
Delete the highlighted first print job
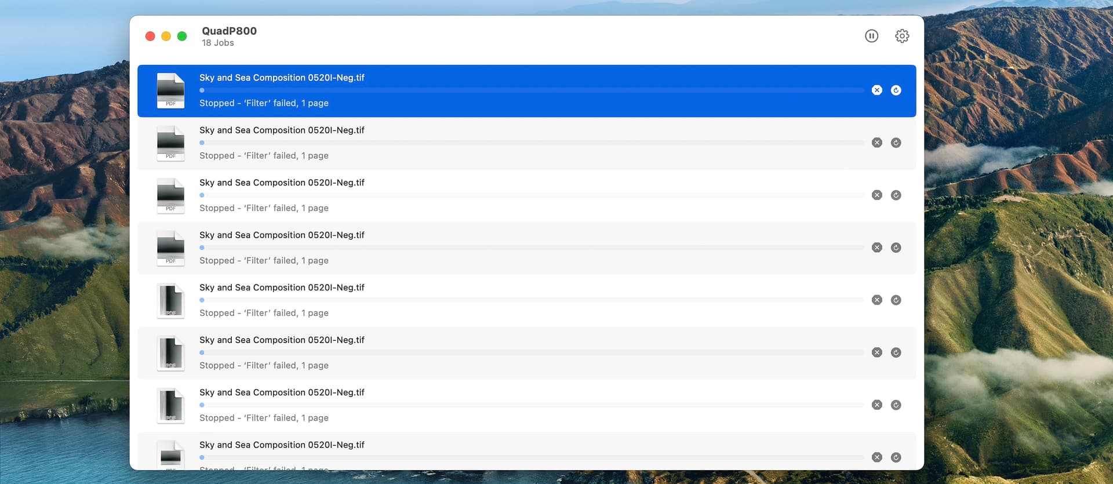tap(876, 90)
